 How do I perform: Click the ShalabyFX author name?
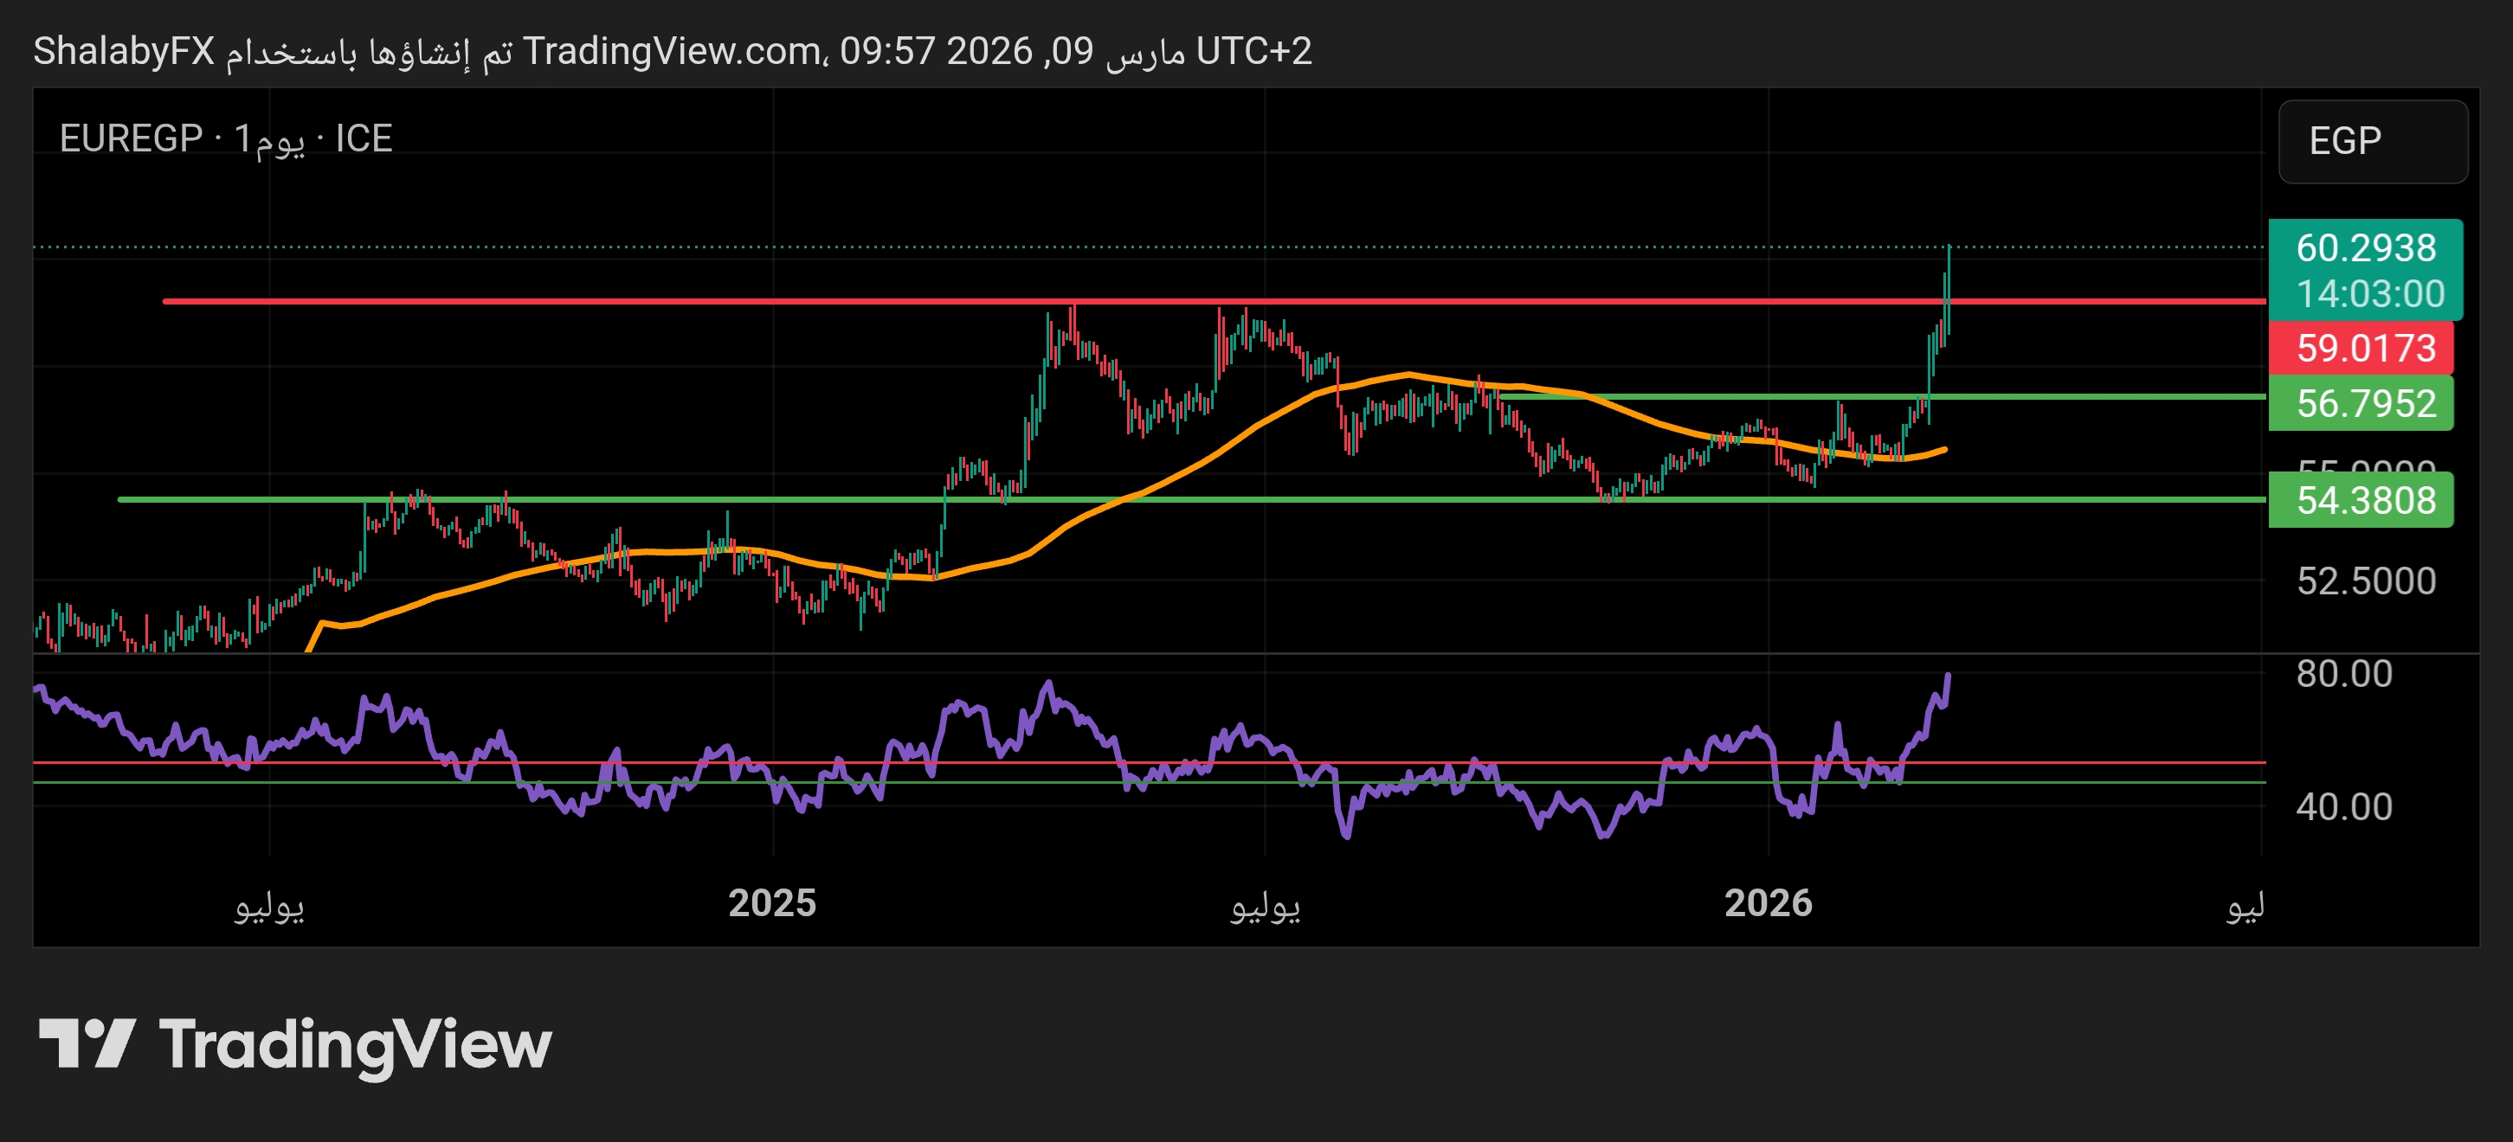[x=124, y=51]
